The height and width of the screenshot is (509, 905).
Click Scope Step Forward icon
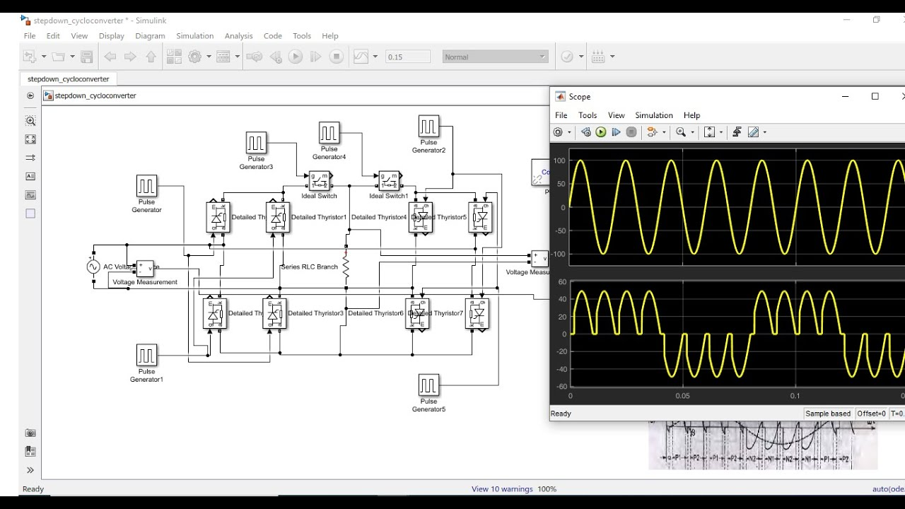[x=616, y=132]
